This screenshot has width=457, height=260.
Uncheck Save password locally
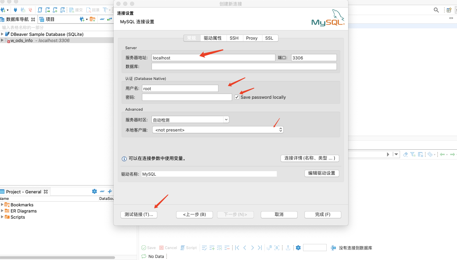(x=237, y=97)
